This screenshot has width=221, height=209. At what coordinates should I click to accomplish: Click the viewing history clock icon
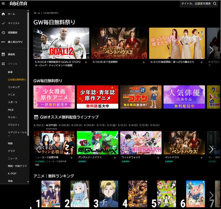3,33
